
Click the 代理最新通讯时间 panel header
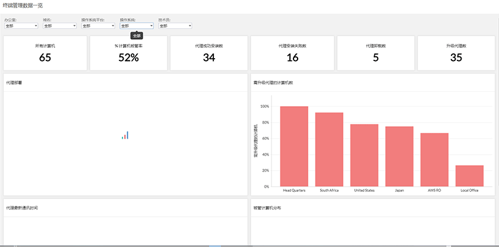(22, 208)
